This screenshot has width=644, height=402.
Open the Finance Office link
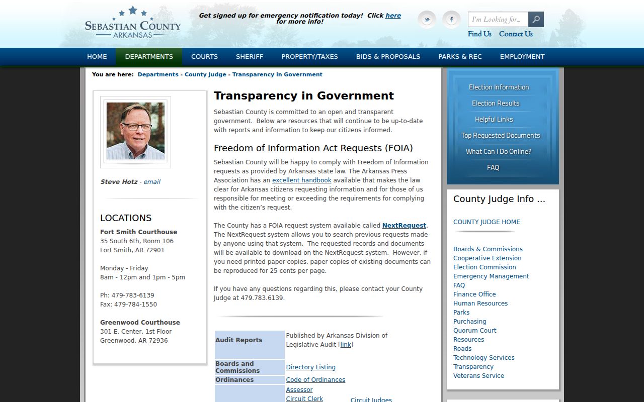(474, 294)
